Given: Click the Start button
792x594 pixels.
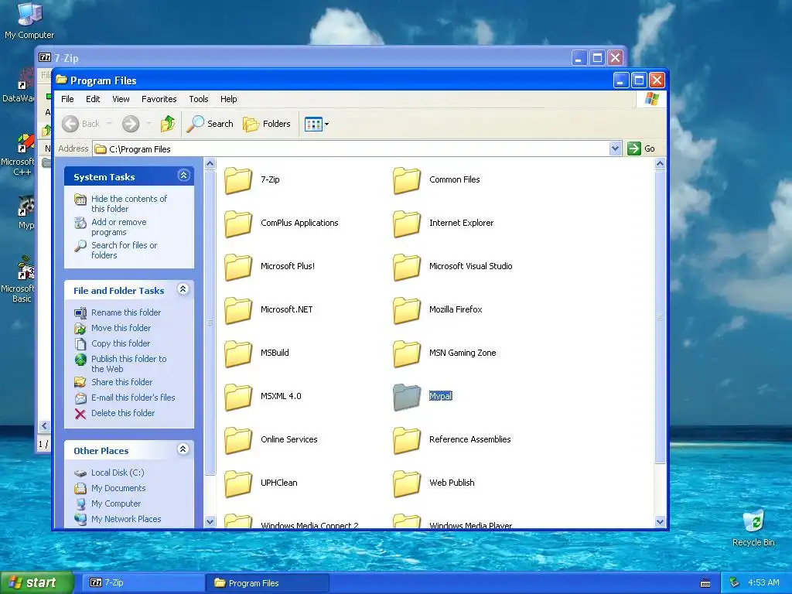Looking at the screenshot, I should [37, 583].
